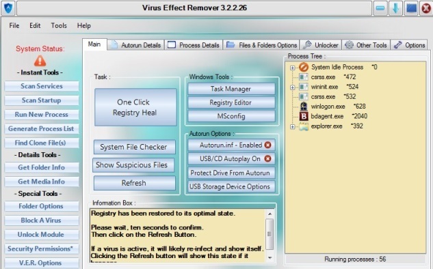The image size is (433, 269).
Task: Click the blue shield app icon
Action: [x=8, y=8]
